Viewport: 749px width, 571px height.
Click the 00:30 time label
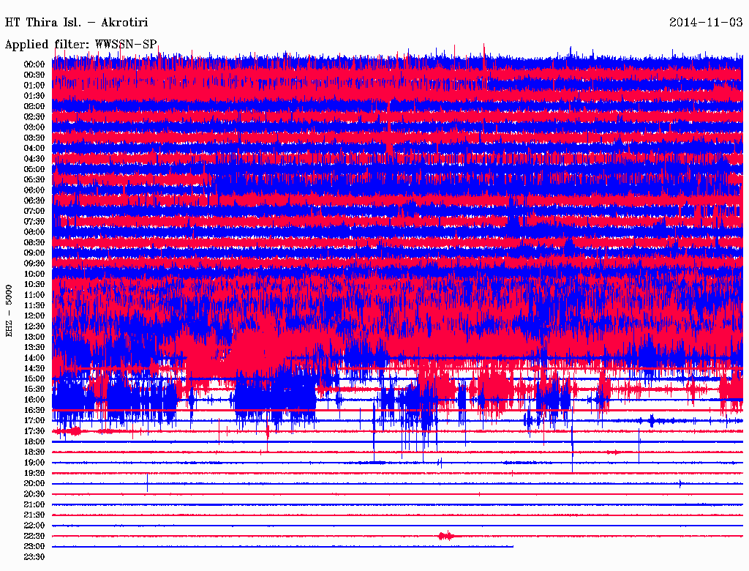pos(34,75)
